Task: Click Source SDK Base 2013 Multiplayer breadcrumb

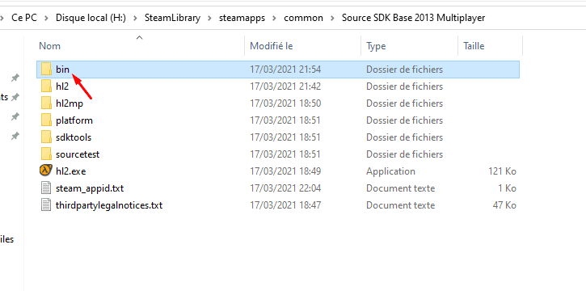Action: (413, 18)
